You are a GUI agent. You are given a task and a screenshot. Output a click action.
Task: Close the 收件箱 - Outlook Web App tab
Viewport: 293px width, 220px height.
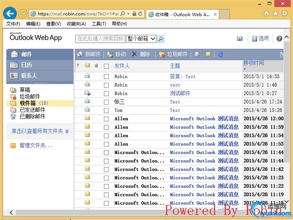[x=215, y=14]
